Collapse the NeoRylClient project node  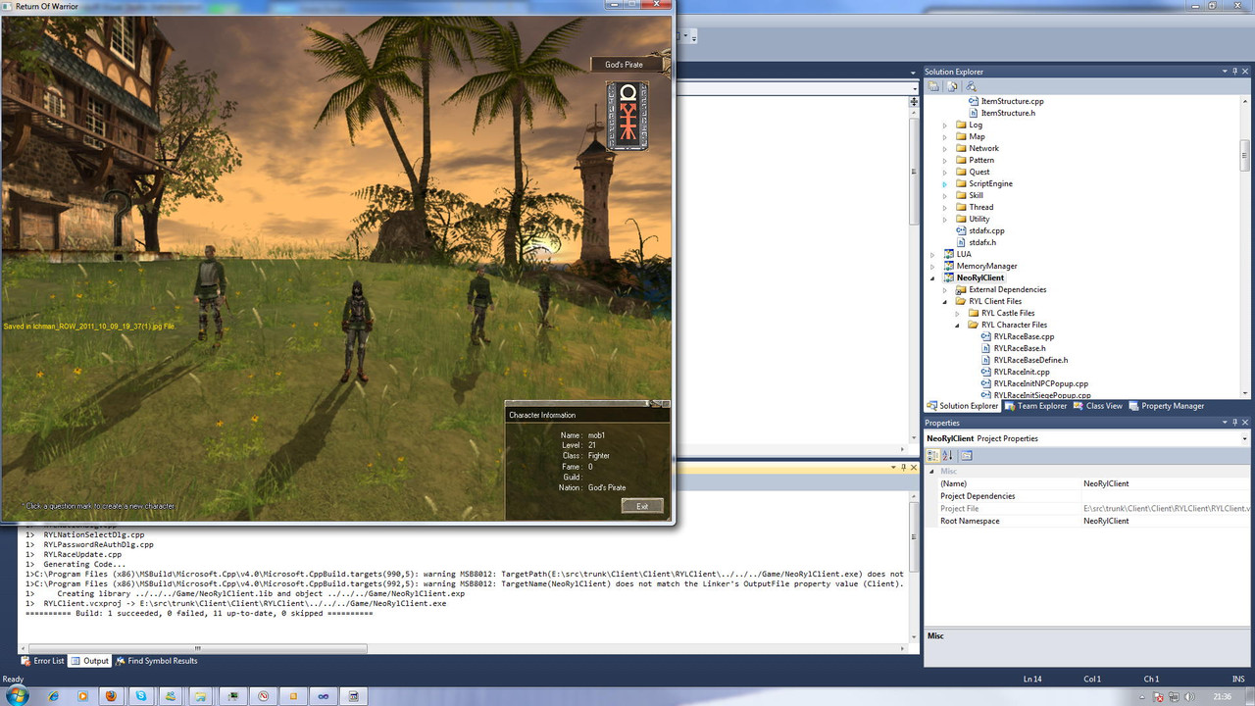(933, 277)
